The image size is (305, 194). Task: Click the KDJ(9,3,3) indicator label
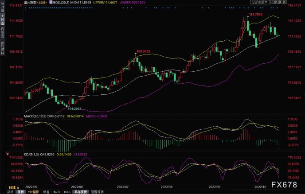coord(31,154)
